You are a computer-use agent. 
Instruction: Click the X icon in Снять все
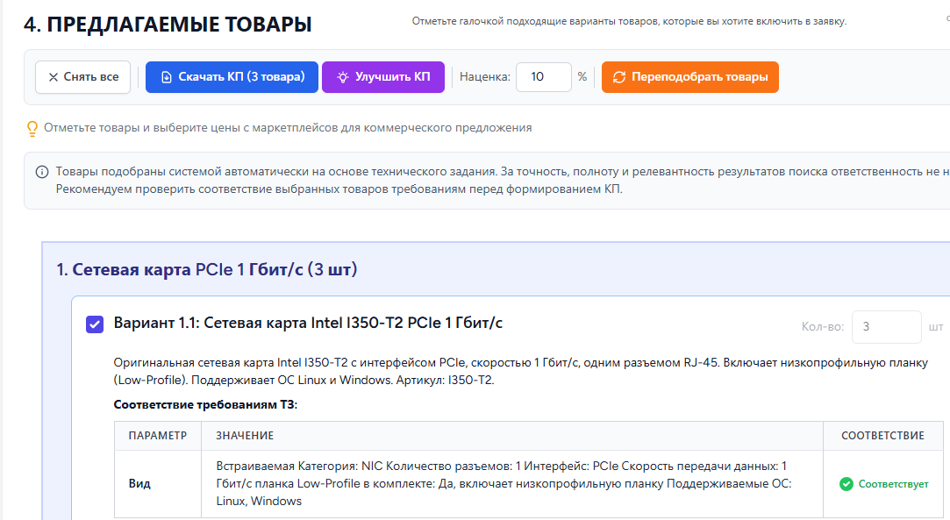point(54,77)
